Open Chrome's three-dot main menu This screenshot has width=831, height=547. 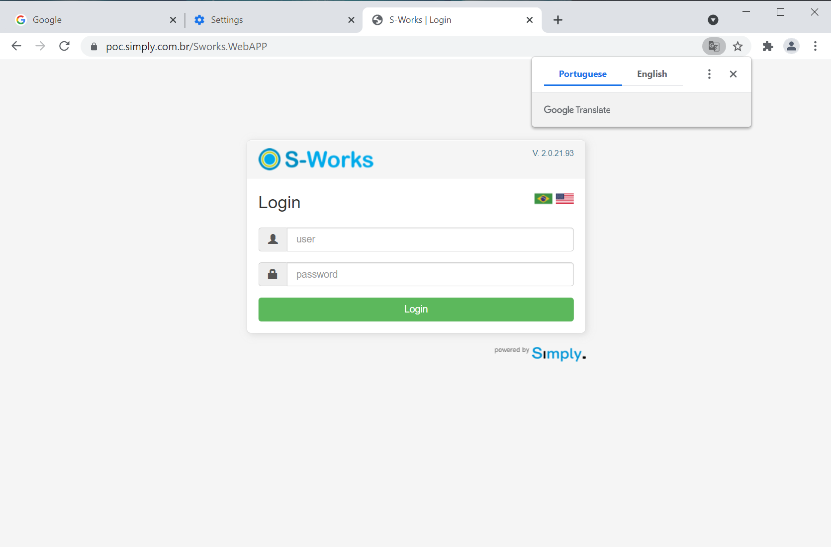click(x=815, y=46)
